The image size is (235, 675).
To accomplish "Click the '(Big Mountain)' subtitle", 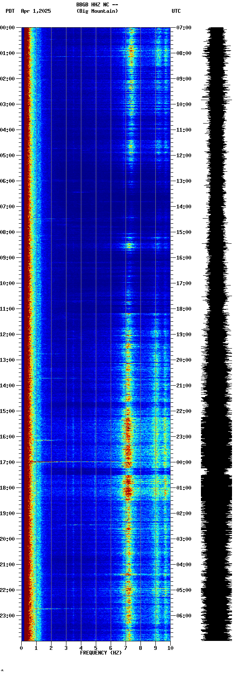I will pyautogui.click(x=97, y=11).
